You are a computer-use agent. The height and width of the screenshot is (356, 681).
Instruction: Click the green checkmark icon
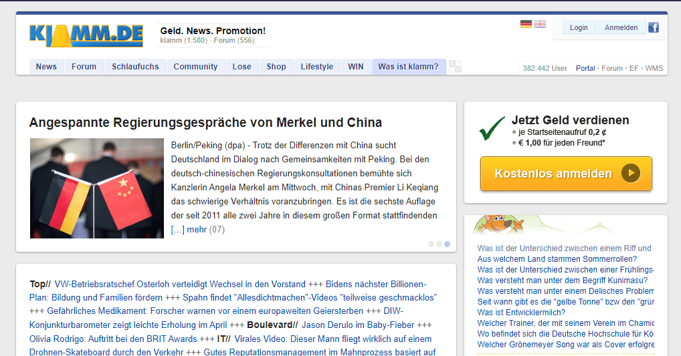coord(492,129)
